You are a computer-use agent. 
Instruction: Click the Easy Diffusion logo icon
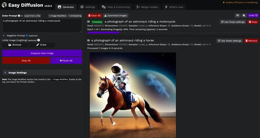pyautogui.click(x=4, y=5)
